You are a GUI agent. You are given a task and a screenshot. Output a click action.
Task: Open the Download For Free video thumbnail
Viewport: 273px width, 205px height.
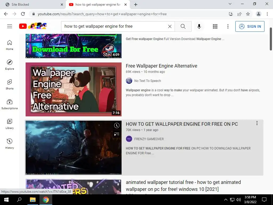pos(74,46)
